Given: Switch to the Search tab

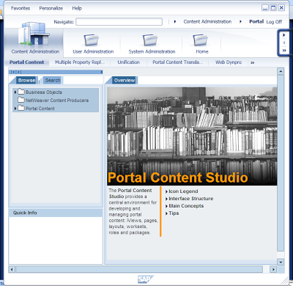Looking at the screenshot, I should tap(53, 80).
